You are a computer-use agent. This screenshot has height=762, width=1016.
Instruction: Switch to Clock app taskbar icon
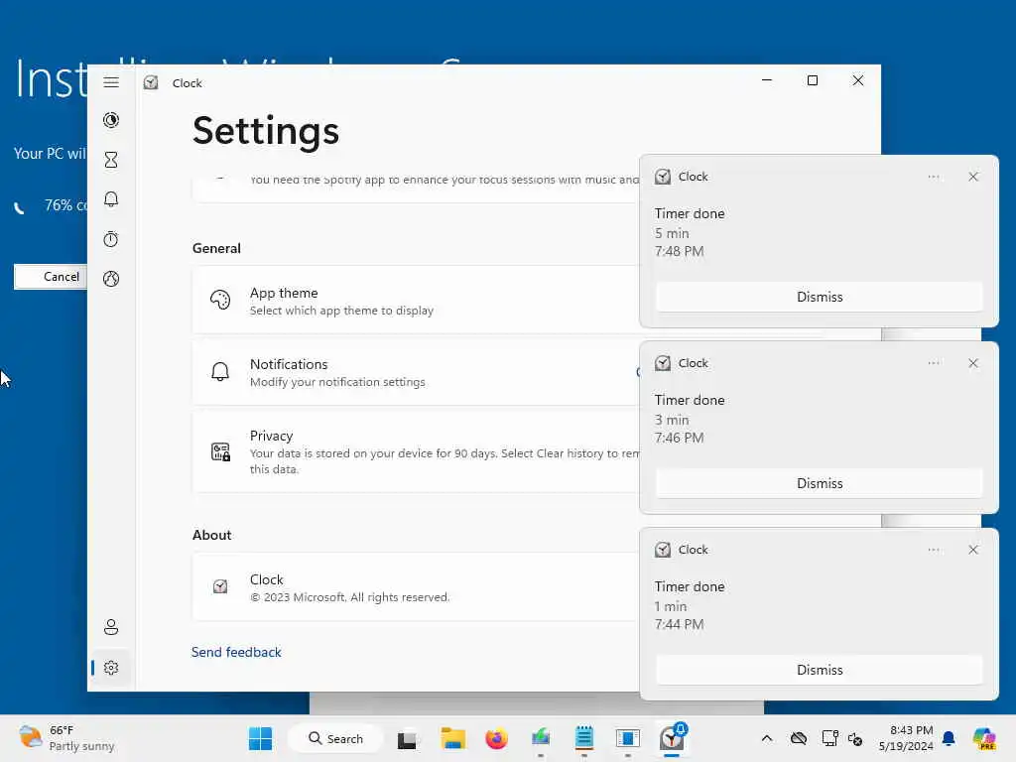point(672,738)
